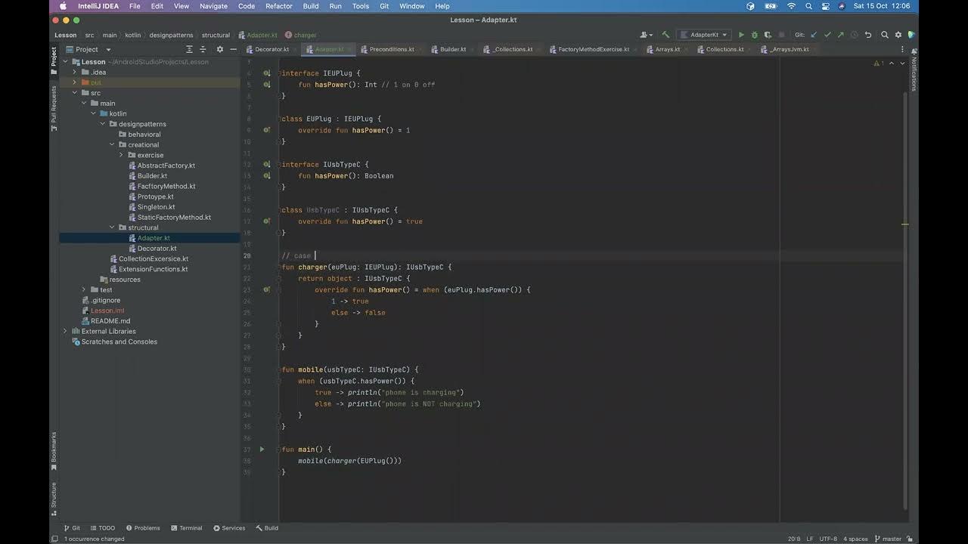Click collapse all icon in Project panel

pos(203,49)
